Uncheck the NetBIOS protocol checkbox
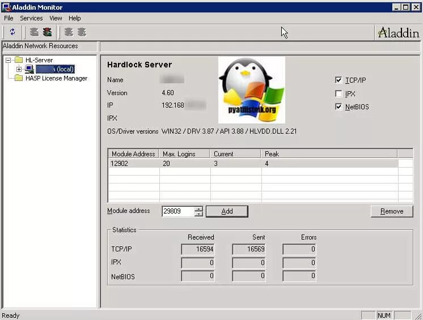 tap(339, 106)
